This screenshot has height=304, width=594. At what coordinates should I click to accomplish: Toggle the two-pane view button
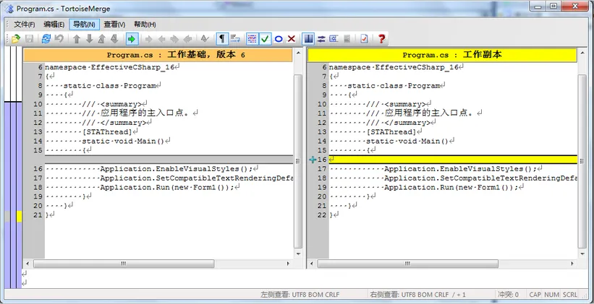[x=308, y=38]
